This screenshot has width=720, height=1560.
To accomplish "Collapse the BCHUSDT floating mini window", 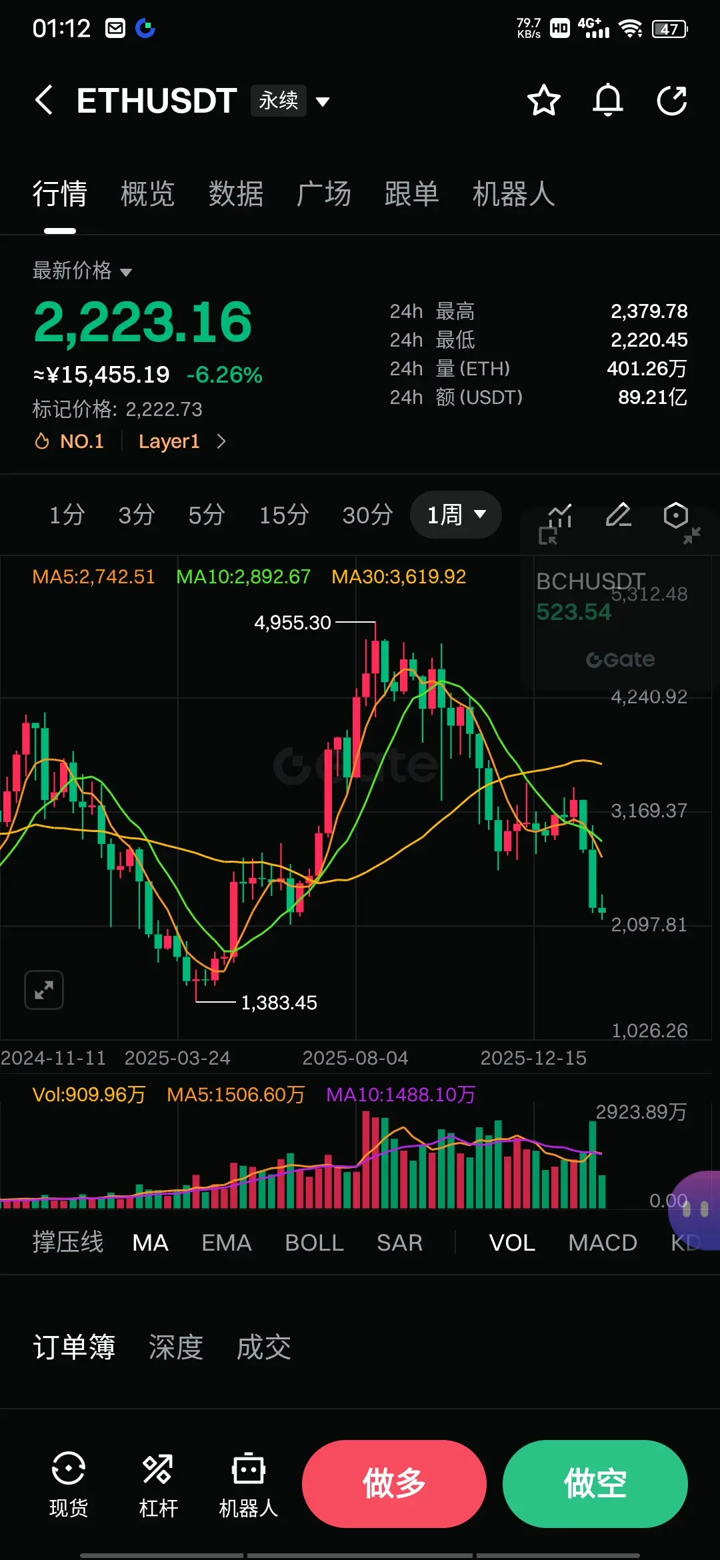I will (692, 535).
